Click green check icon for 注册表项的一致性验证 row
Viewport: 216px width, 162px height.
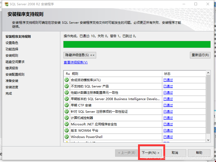pos(67,112)
